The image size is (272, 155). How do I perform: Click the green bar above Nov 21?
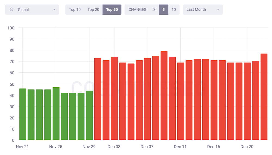tap(23, 114)
